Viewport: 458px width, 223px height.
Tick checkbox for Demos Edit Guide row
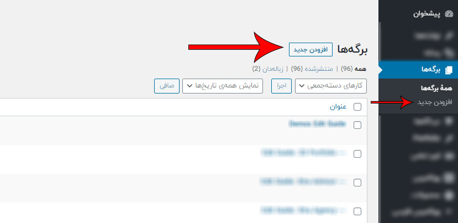[357, 125]
